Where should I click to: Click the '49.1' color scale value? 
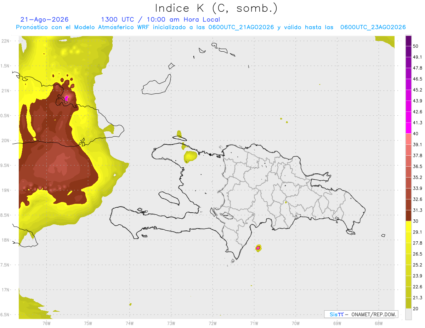(418, 57)
